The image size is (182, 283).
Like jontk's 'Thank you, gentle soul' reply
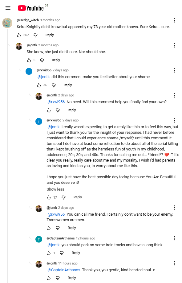[49, 278]
